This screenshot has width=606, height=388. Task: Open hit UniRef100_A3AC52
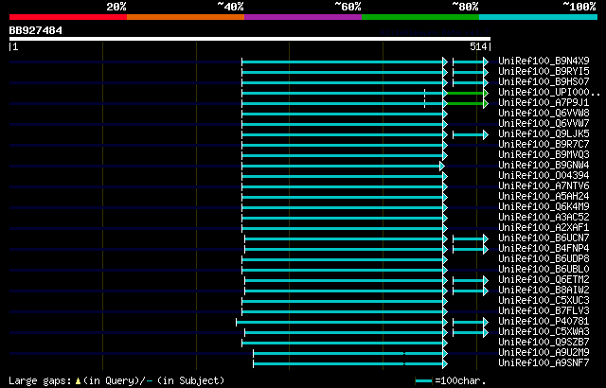[x=544, y=218]
